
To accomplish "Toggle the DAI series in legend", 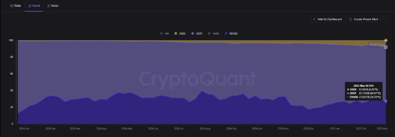I will (165, 34).
